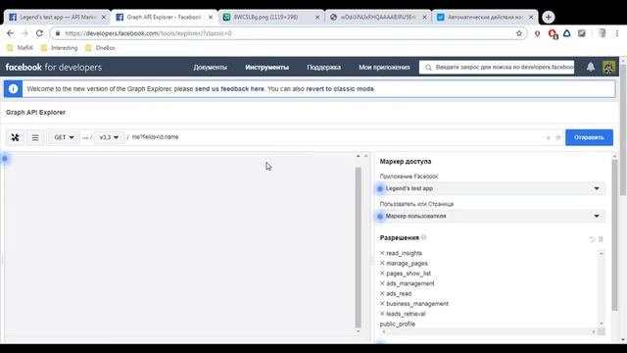
Task: Click the Graph API Explorer heading
Action: tap(35, 113)
